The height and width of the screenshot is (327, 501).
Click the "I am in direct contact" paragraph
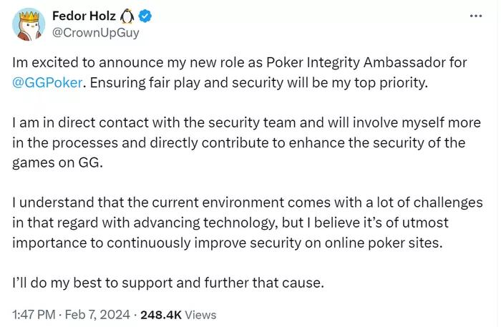(x=247, y=142)
